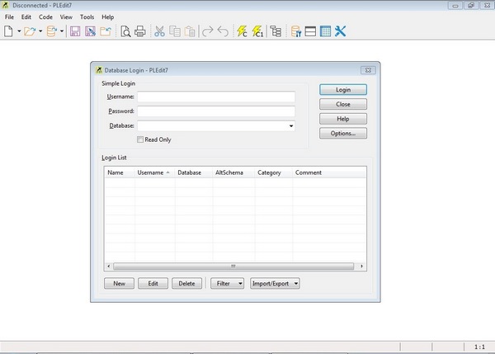The width and height of the screenshot is (495, 354).
Task: Click the split window panel icon
Action: (x=310, y=31)
